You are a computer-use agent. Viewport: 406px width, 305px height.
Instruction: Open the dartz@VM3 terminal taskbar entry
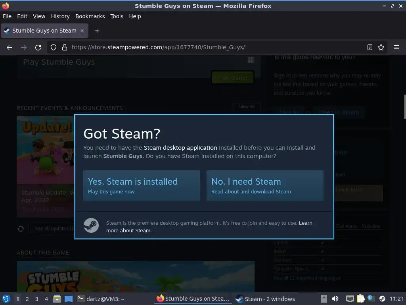(x=101, y=299)
